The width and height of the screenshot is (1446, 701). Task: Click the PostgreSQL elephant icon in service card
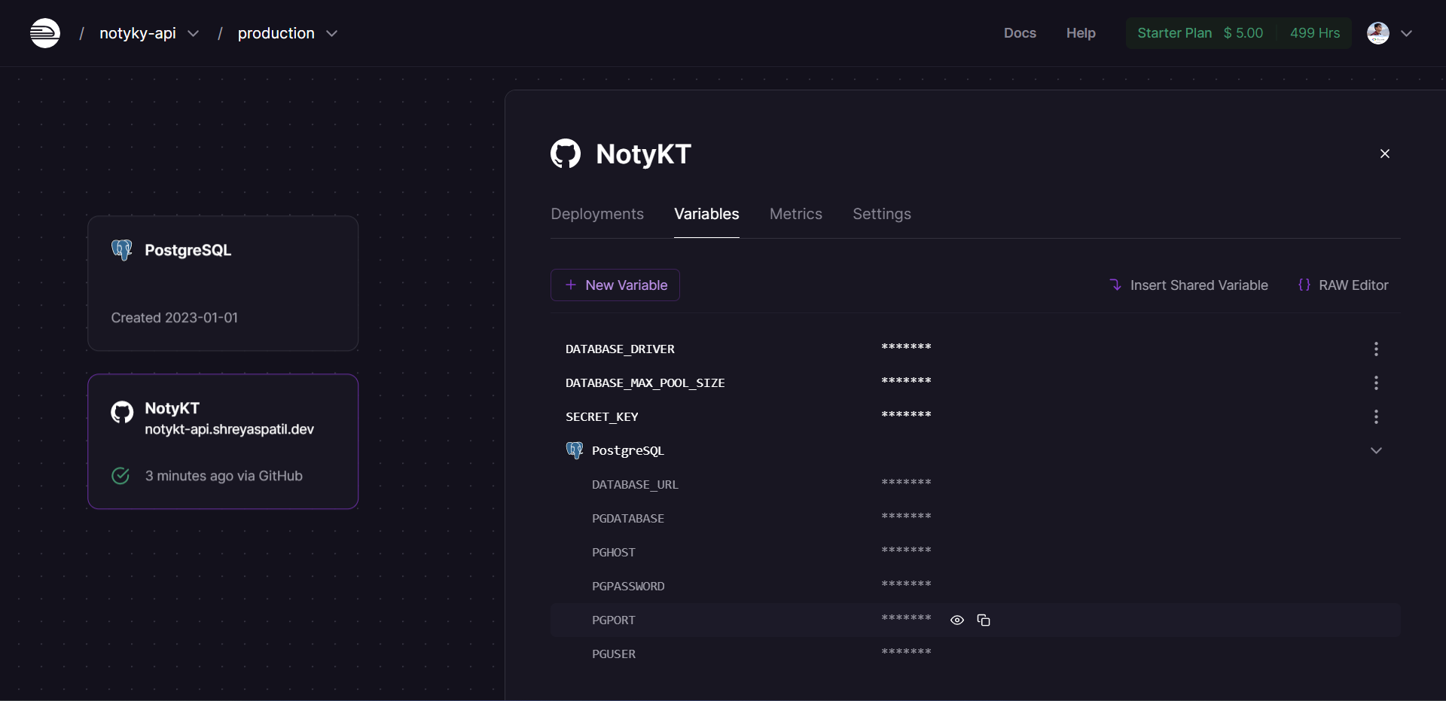[x=122, y=250]
